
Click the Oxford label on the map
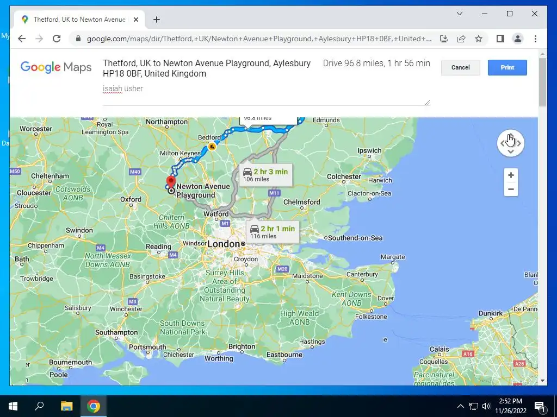coord(131,199)
